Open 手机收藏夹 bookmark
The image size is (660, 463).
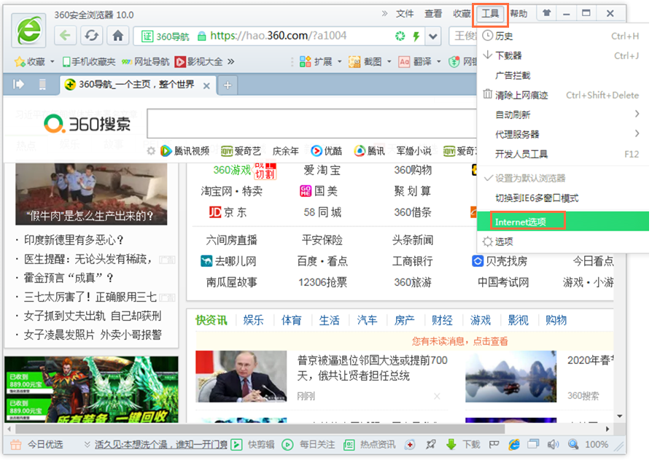point(89,62)
